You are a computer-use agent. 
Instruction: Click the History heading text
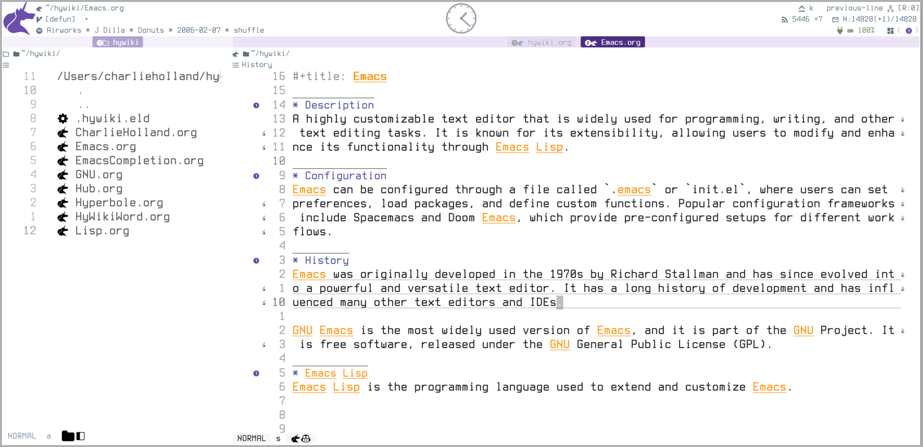pyautogui.click(x=327, y=260)
